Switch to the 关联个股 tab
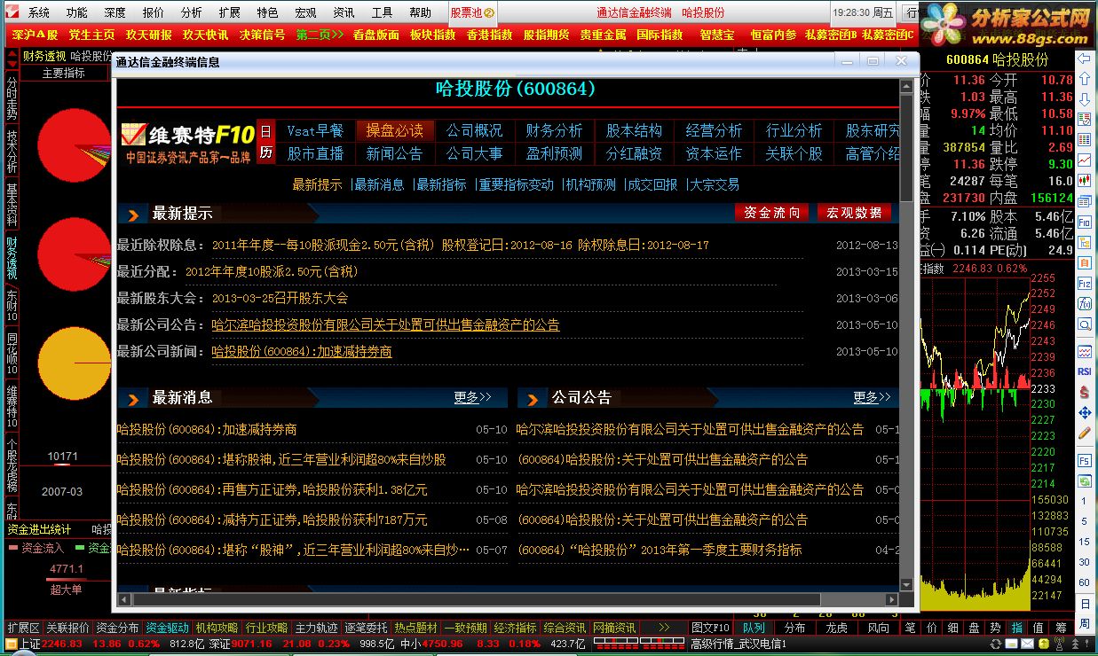 794,153
